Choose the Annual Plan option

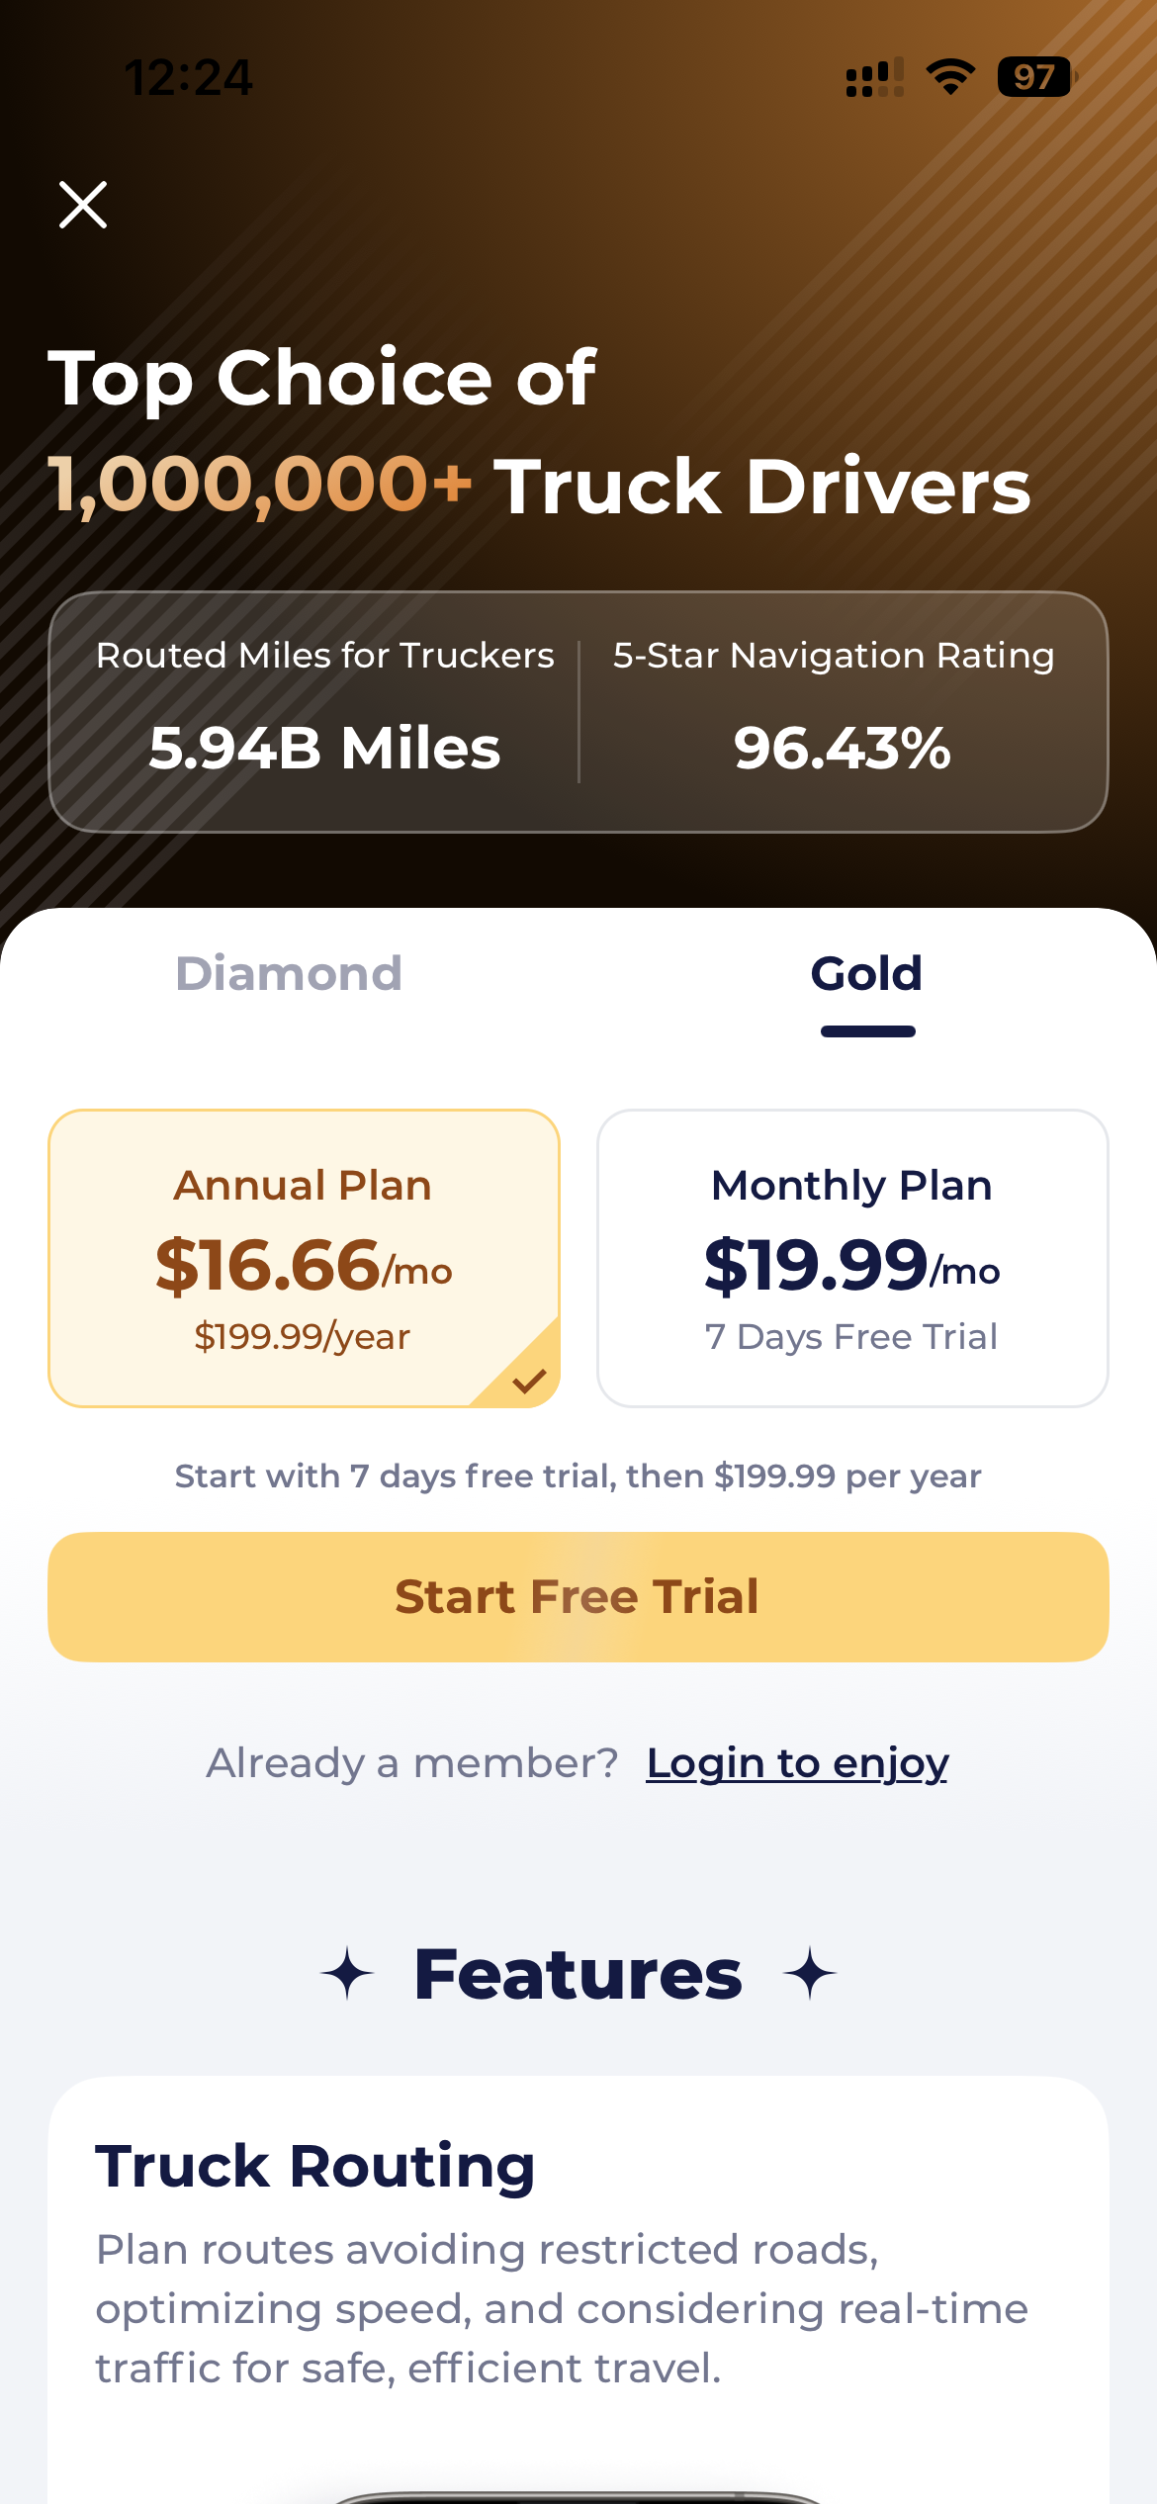pyautogui.click(x=304, y=1257)
